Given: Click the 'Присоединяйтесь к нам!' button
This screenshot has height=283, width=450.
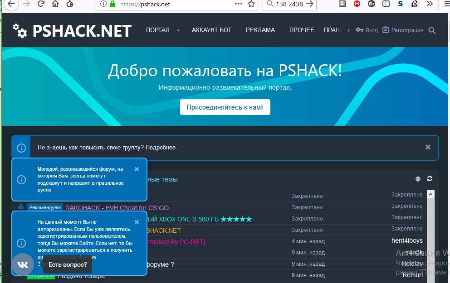Looking at the screenshot, I should (225, 107).
